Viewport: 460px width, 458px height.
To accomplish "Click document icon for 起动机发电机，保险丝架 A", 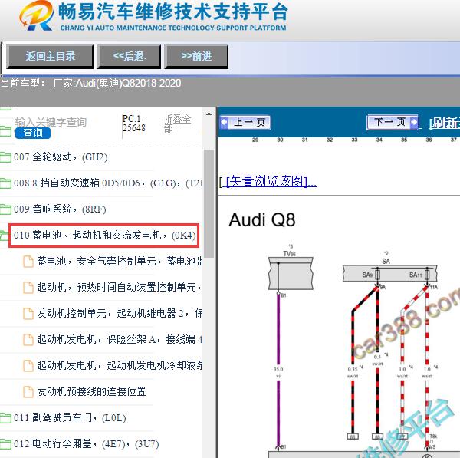I will click(x=28, y=340).
